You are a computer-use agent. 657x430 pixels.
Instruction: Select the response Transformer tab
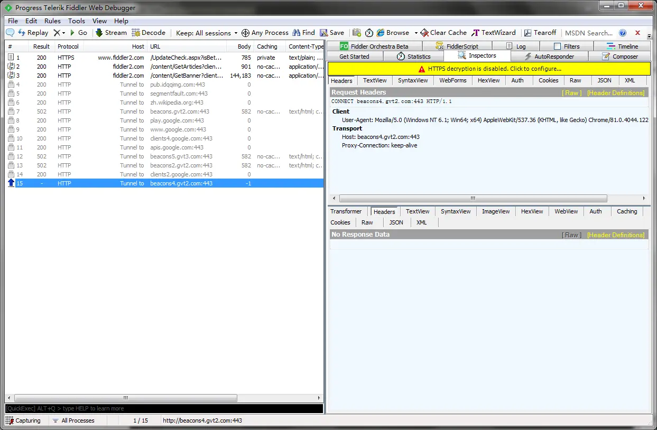click(x=346, y=211)
